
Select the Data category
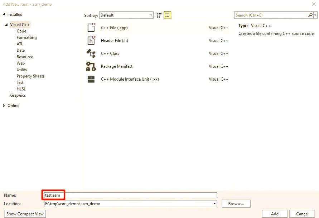(20, 50)
